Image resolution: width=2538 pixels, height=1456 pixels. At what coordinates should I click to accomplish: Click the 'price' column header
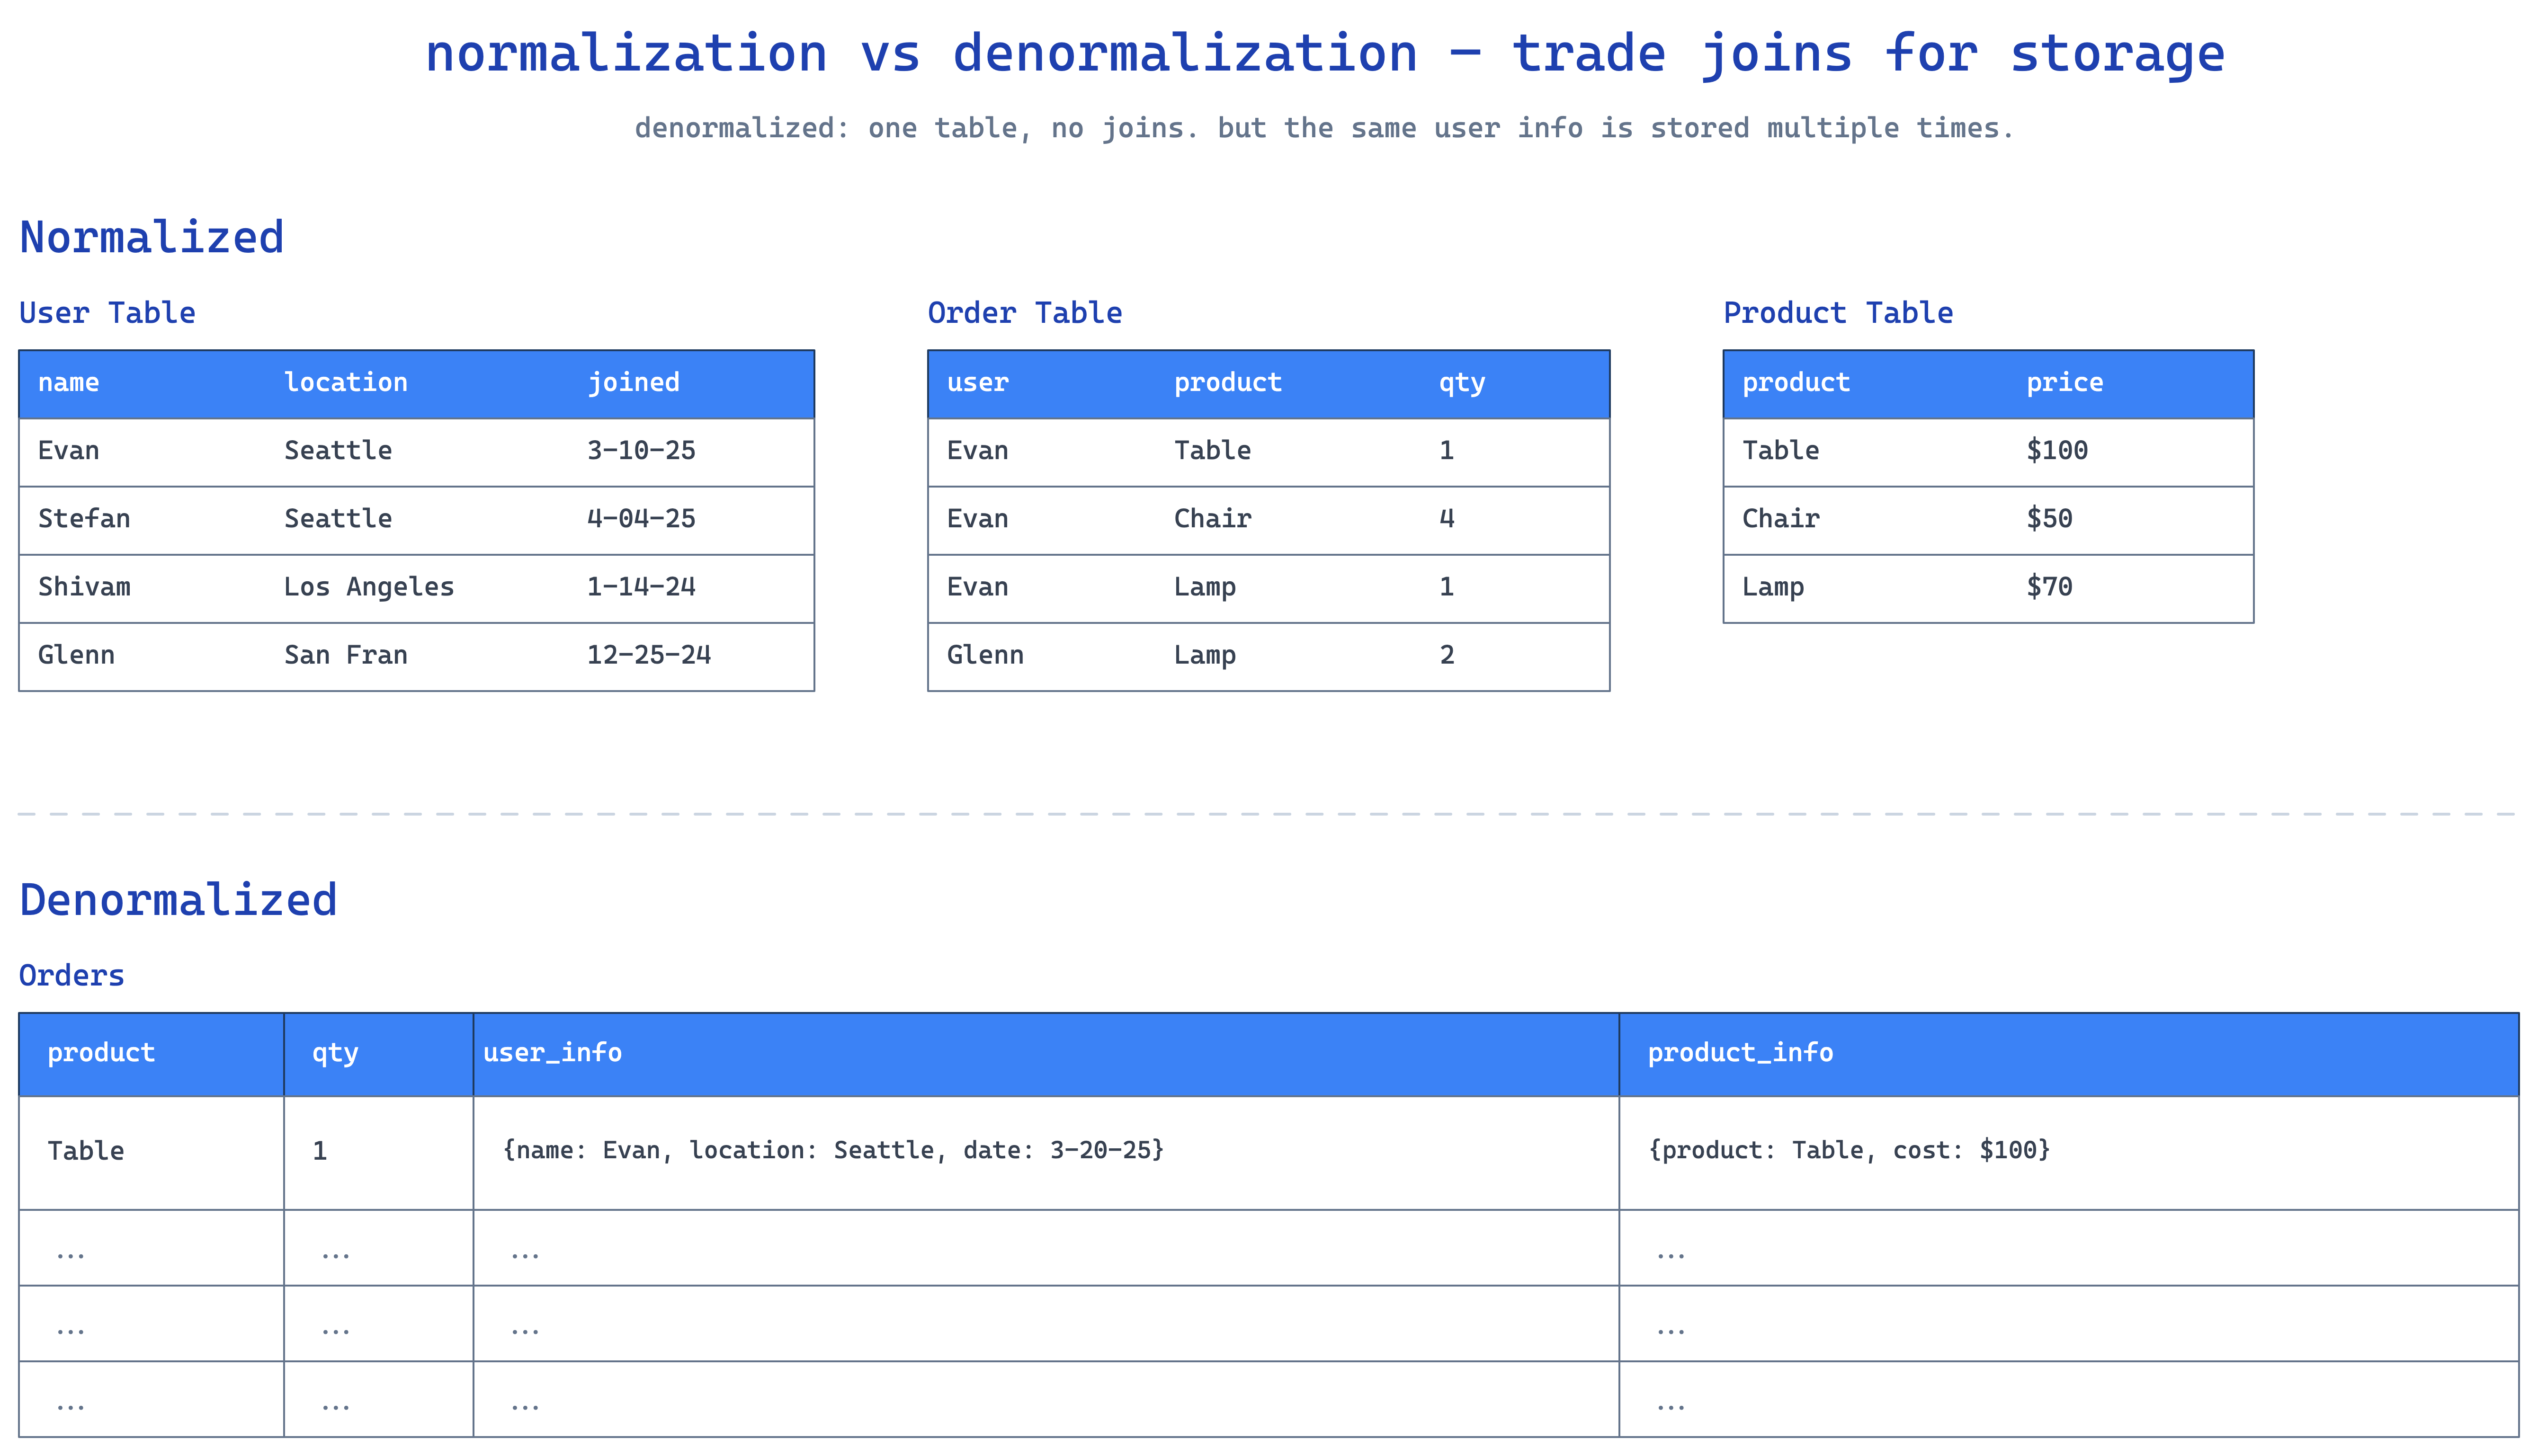(2065, 383)
